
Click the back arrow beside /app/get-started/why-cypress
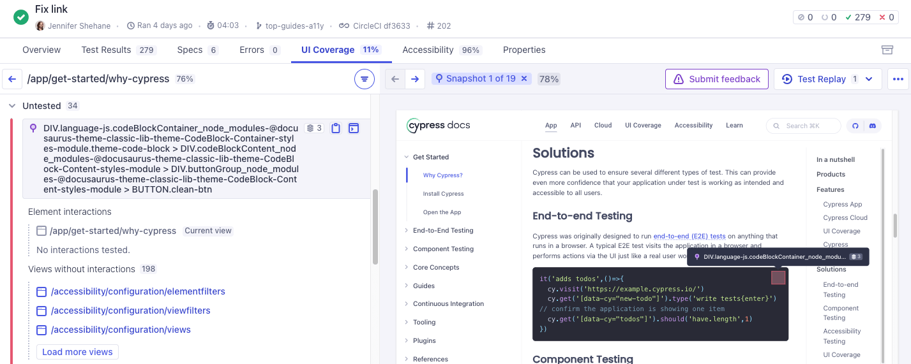pyautogui.click(x=12, y=79)
